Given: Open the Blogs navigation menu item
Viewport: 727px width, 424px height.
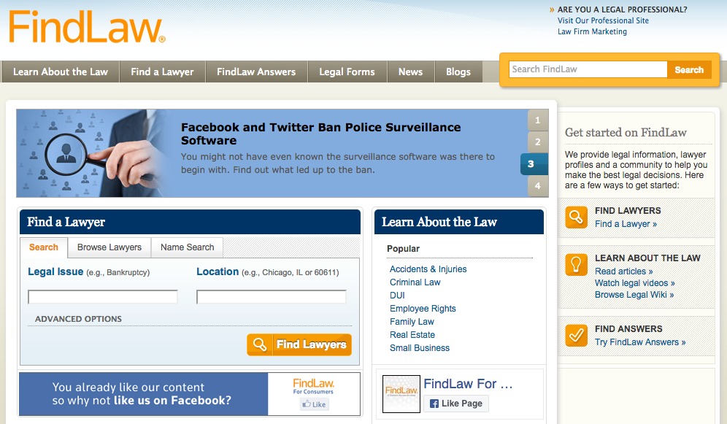Looking at the screenshot, I should 458,72.
